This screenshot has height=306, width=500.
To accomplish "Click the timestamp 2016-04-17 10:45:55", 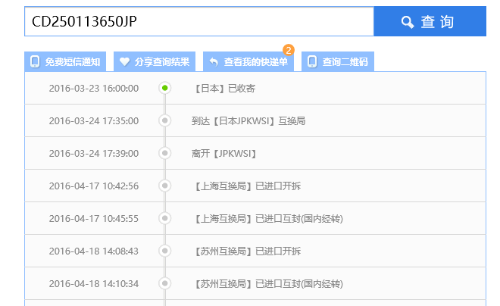I will coord(94,219).
